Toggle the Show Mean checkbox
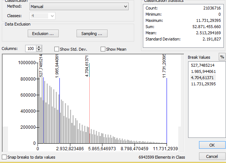The height and width of the screenshot is (163, 226). [x=103, y=49]
